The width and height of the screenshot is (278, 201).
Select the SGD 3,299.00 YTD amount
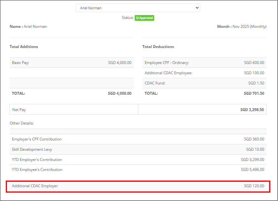pos(252,160)
